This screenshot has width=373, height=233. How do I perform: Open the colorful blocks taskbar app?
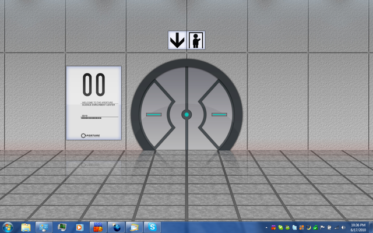pos(98,228)
